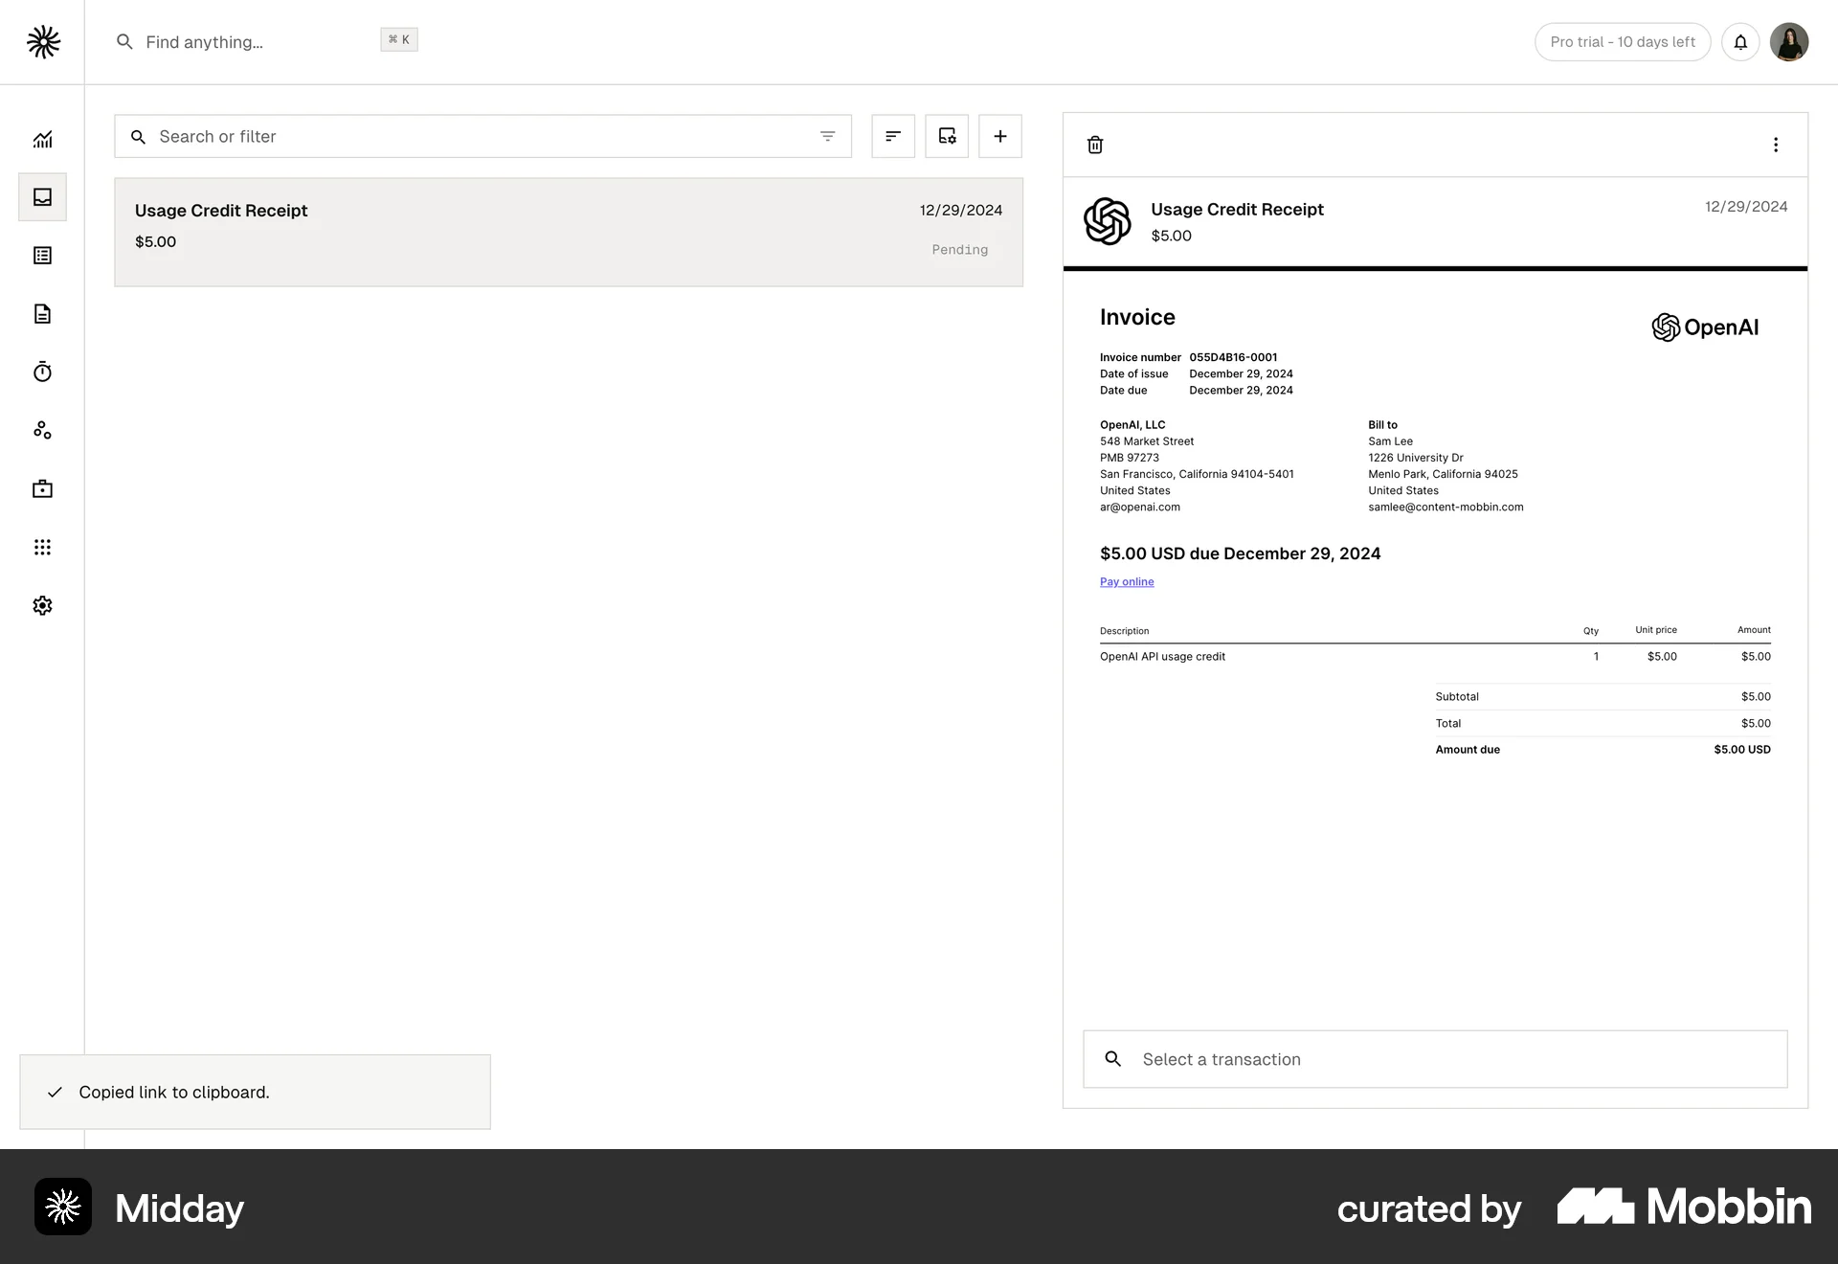This screenshot has height=1264, width=1838.
Task: Select the Inbox icon in sidebar
Action: tap(42, 197)
